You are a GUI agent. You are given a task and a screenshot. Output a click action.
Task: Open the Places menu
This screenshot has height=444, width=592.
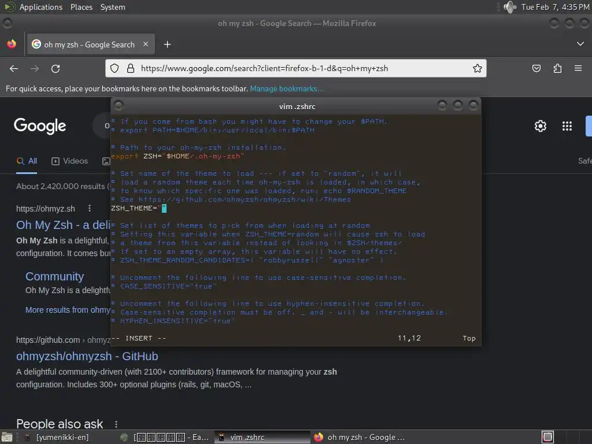(82, 7)
